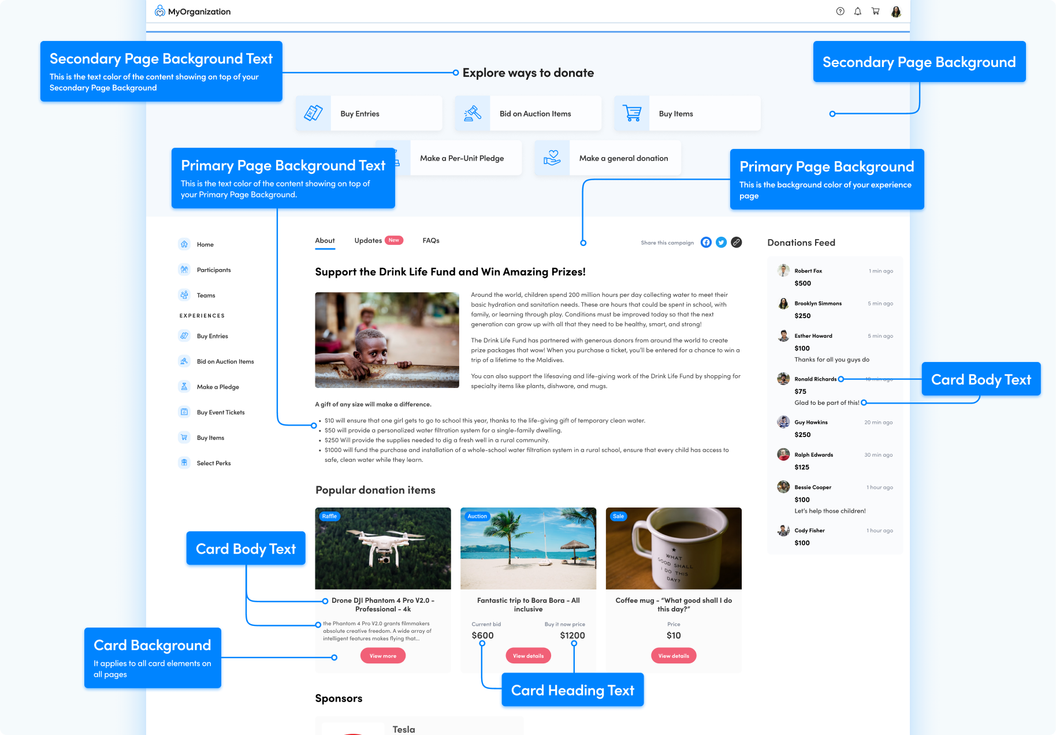Click 'Esther Howard' in the donations feed
Image resolution: width=1056 pixels, height=735 pixels.
click(813, 336)
